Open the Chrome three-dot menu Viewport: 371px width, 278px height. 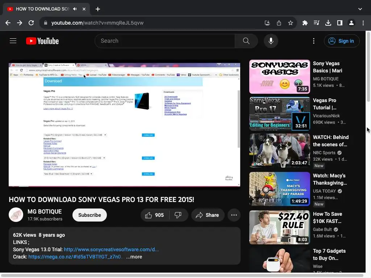tap(363, 23)
